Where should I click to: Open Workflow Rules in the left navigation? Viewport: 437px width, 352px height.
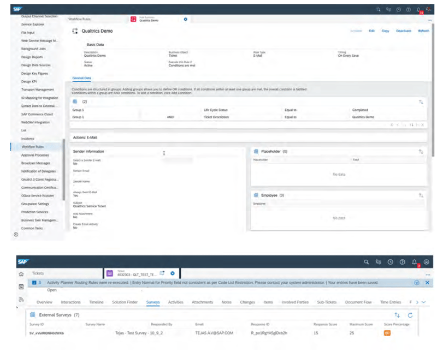point(33,147)
